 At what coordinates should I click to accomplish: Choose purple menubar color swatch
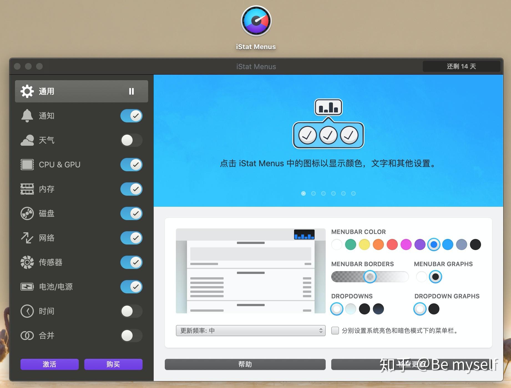[x=420, y=245]
